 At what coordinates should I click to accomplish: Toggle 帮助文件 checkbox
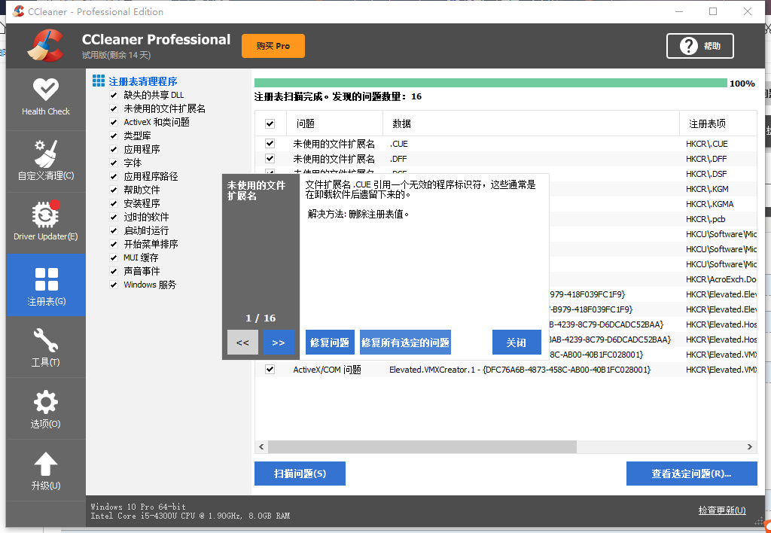(x=114, y=190)
